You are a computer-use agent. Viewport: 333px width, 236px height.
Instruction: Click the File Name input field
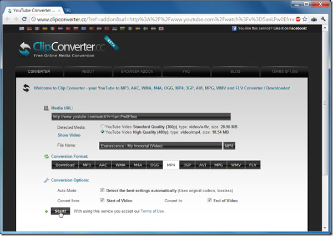point(160,145)
